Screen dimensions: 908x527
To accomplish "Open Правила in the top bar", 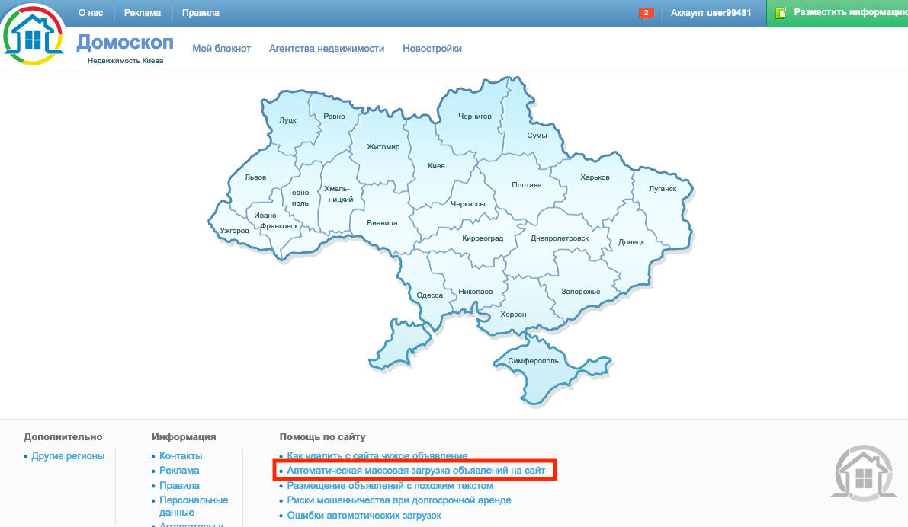I will click(201, 13).
